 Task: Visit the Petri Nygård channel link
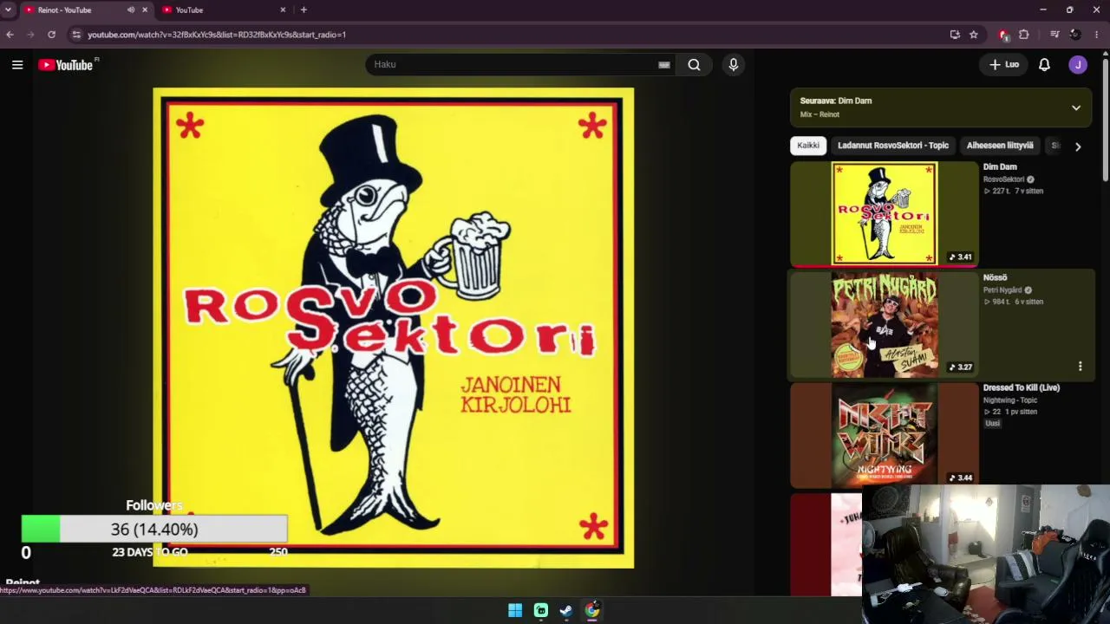1002,290
